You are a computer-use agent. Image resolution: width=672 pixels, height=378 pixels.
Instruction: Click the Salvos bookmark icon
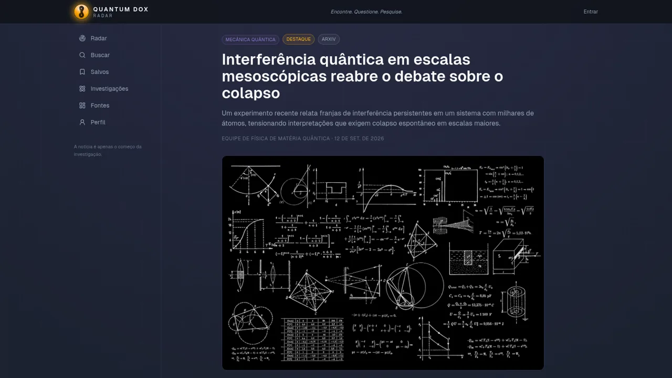[x=82, y=72]
